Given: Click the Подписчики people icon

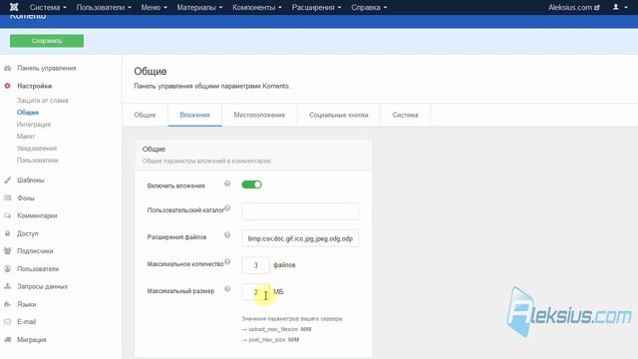Looking at the screenshot, I should click(7, 250).
